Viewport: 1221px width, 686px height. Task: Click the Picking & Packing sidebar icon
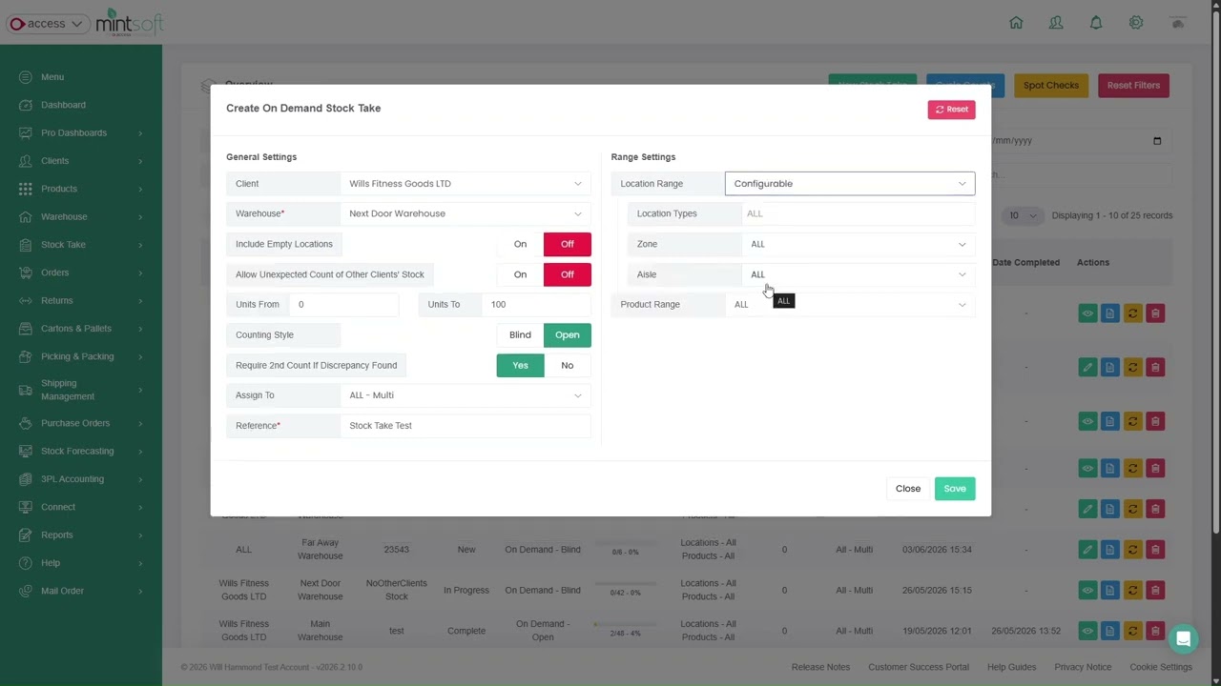pos(25,356)
